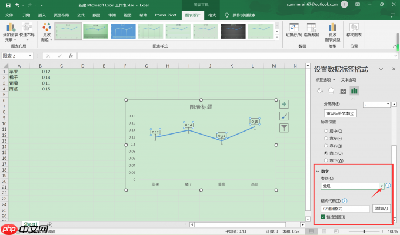Click info icon beside 格式代码 label
Image resolution: width=400 pixels, height=235 pixels.
point(345,201)
